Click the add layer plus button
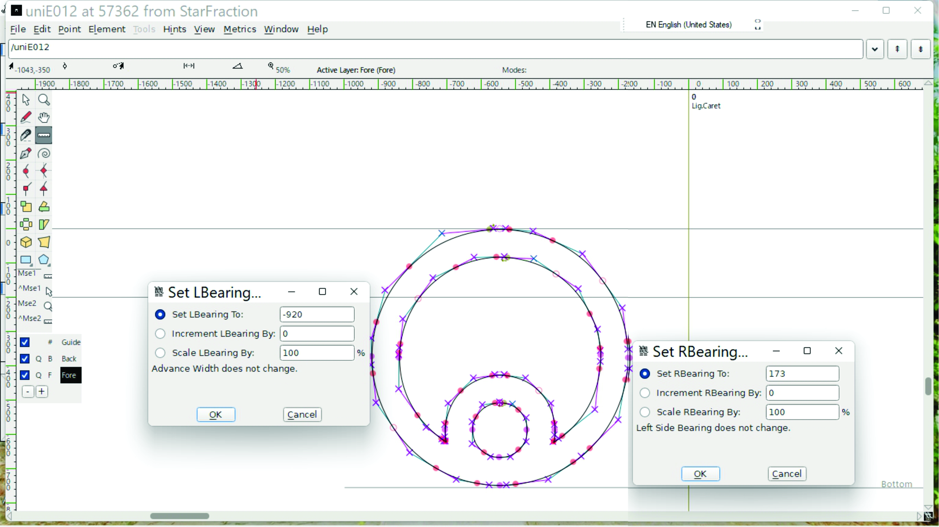The image size is (939, 527). 42,392
